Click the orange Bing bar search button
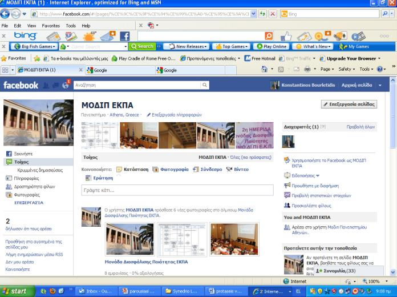 point(269,36)
